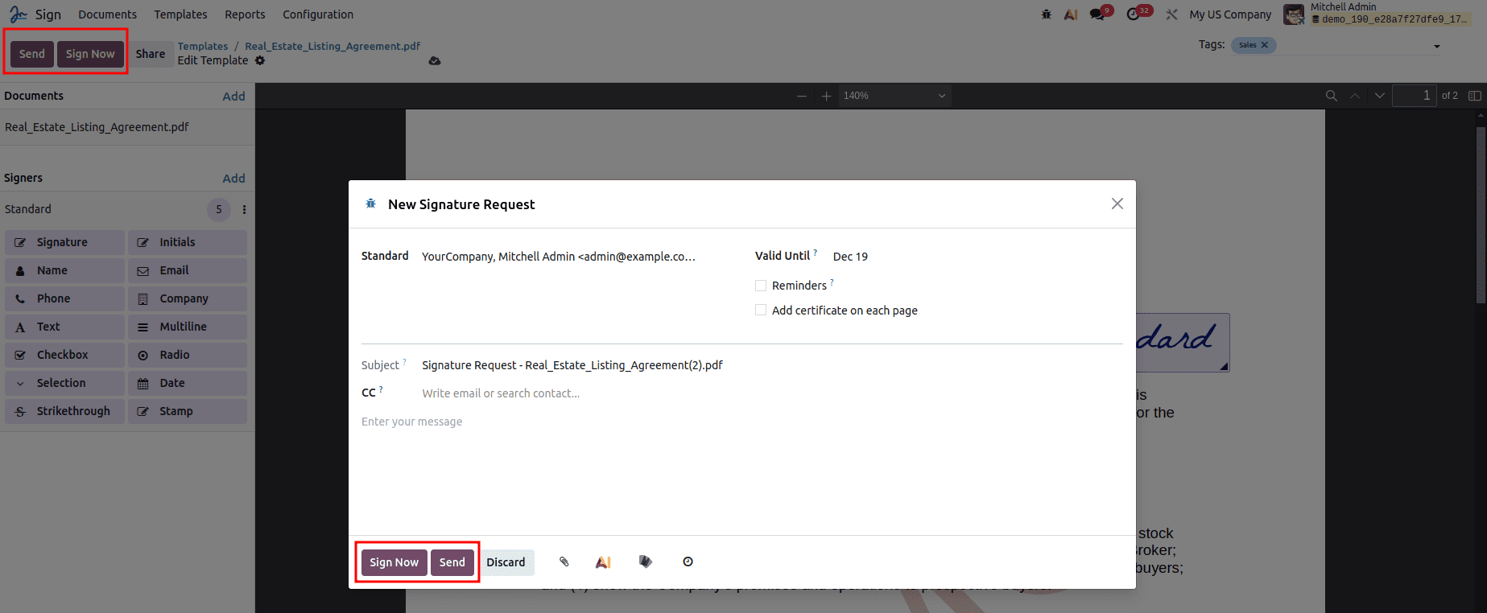
Task: Go to next page with down arrow
Action: click(x=1380, y=96)
